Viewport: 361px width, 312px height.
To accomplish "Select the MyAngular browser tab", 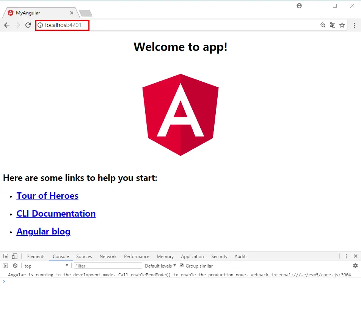I will click(x=41, y=13).
